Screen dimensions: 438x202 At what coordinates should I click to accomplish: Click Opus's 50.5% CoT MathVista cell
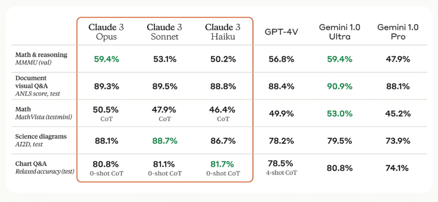pos(106,114)
